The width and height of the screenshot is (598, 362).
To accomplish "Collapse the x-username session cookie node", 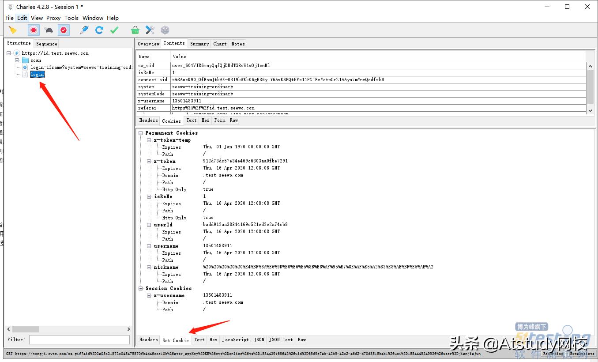I will click(x=149, y=295).
